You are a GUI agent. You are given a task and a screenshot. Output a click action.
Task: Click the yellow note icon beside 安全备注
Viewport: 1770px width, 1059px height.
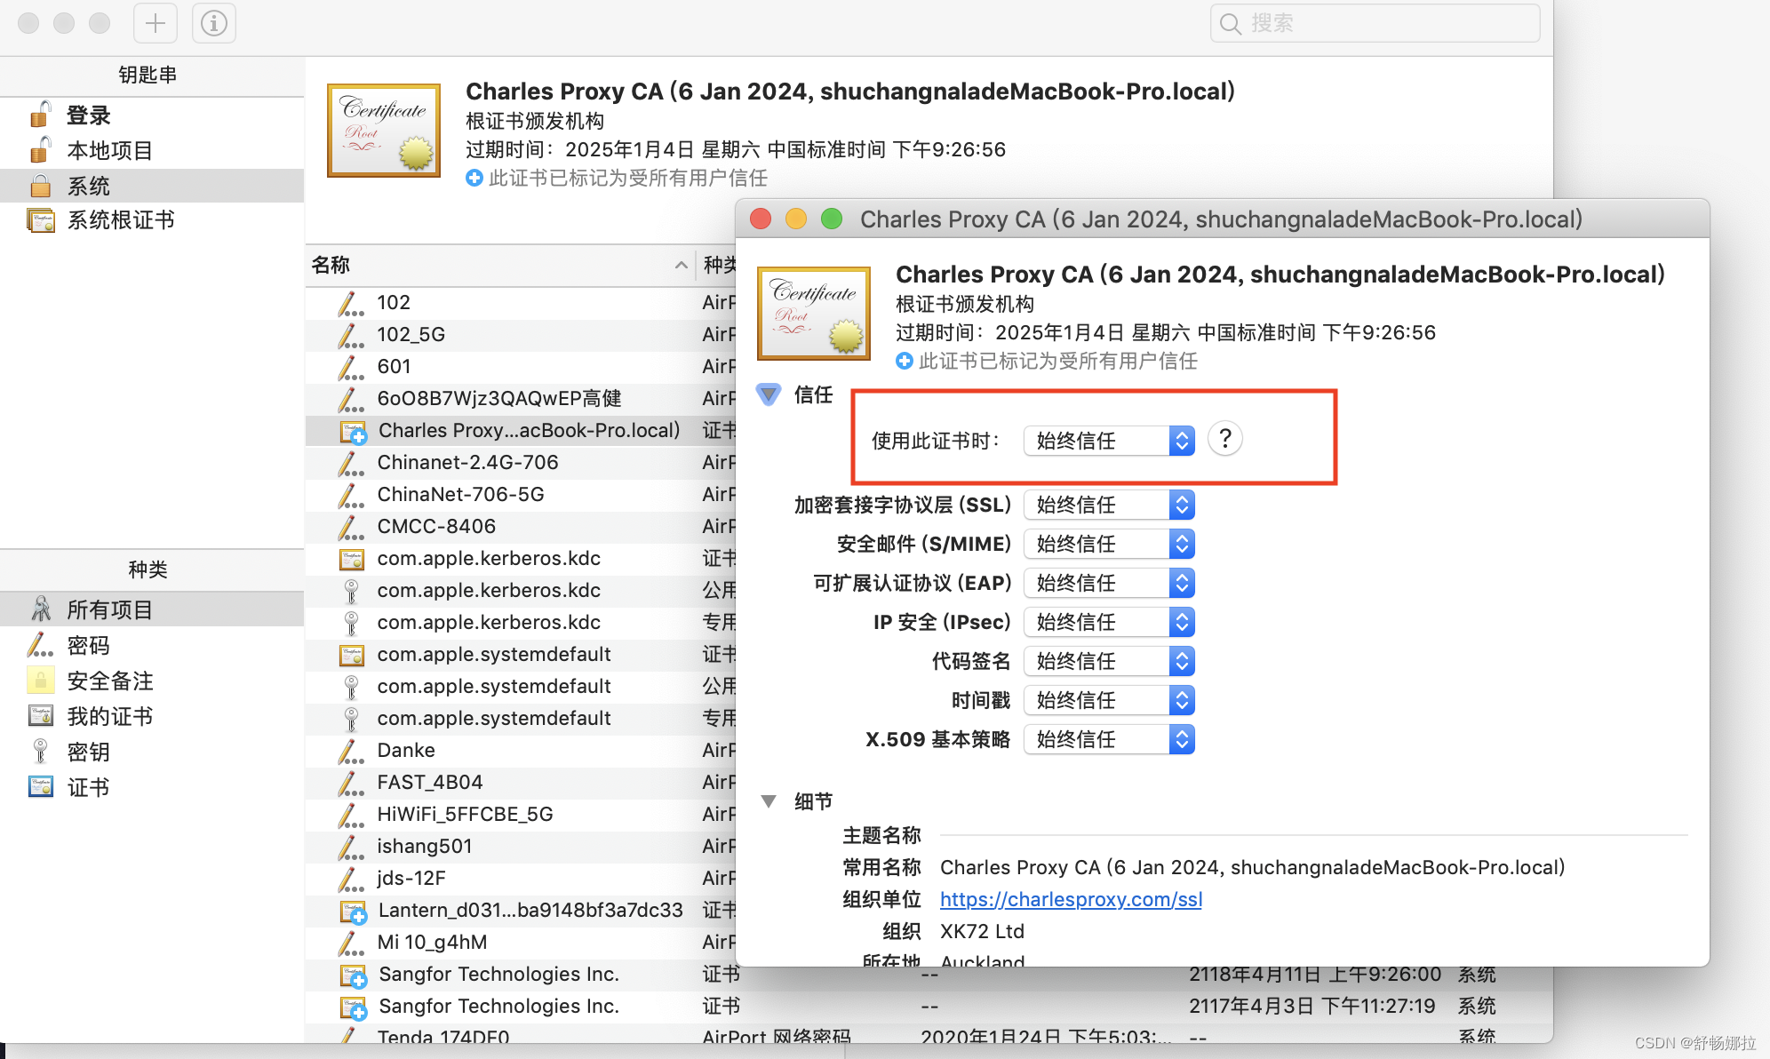point(41,680)
